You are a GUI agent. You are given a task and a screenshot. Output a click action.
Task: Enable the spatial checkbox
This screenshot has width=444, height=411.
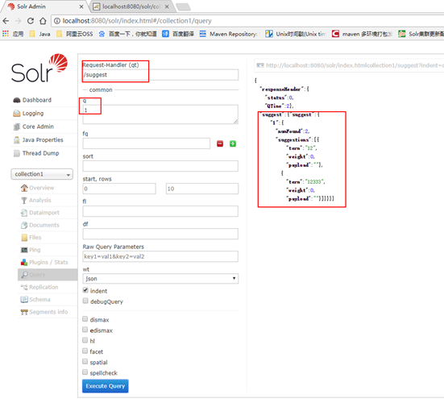click(85, 362)
